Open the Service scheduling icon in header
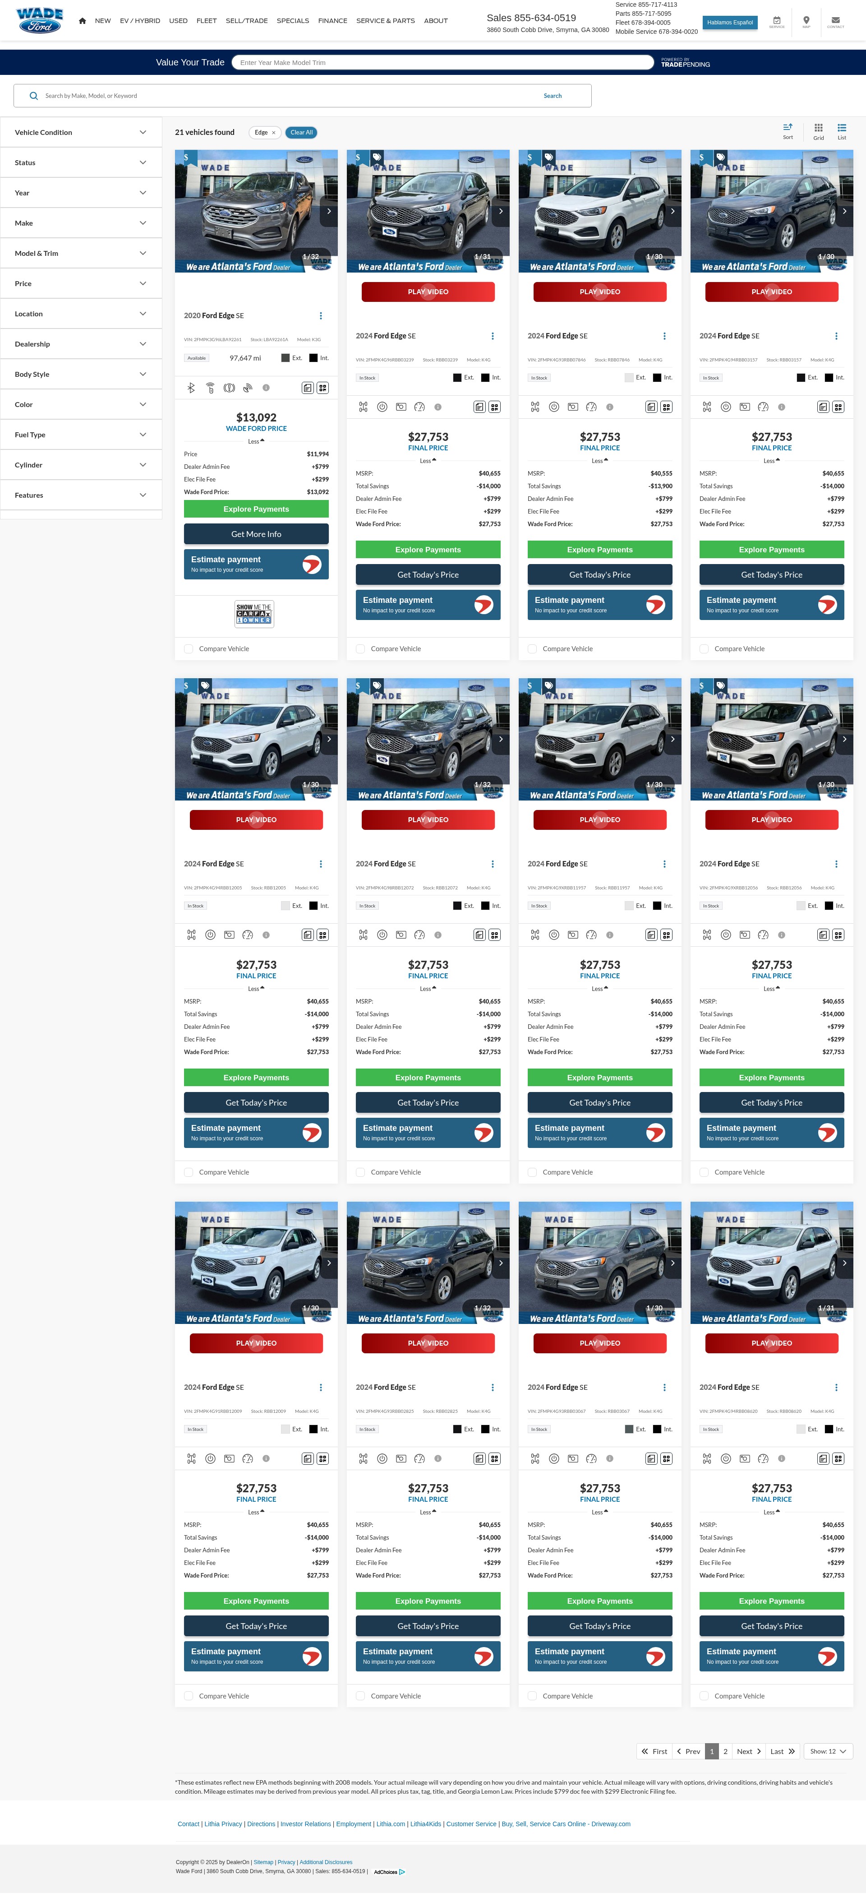 777,21
